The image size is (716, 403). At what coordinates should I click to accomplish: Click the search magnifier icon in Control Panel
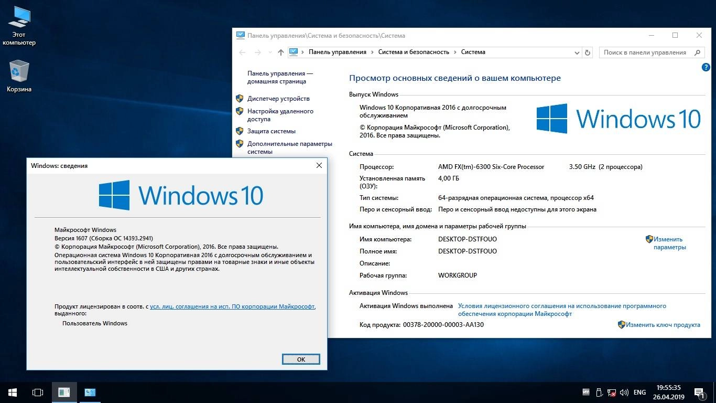697,52
